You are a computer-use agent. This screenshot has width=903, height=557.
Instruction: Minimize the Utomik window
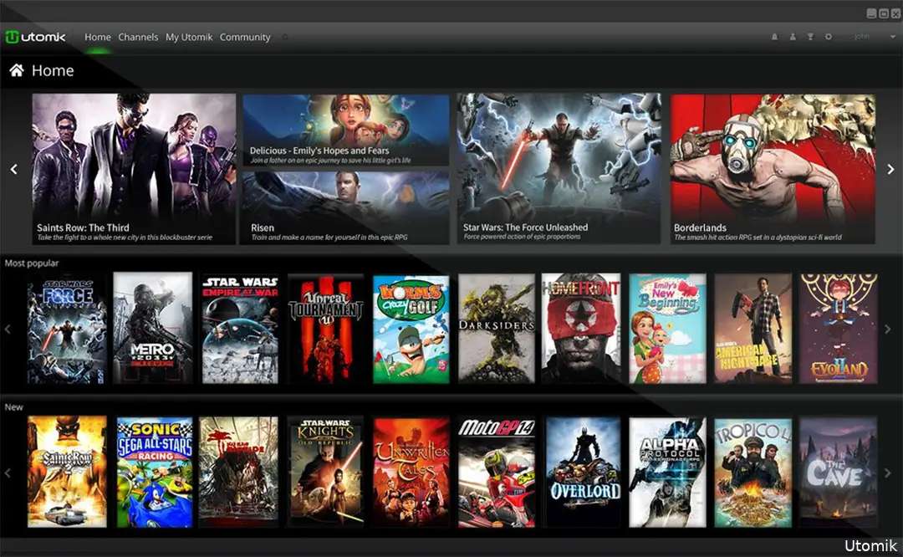(871, 13)
